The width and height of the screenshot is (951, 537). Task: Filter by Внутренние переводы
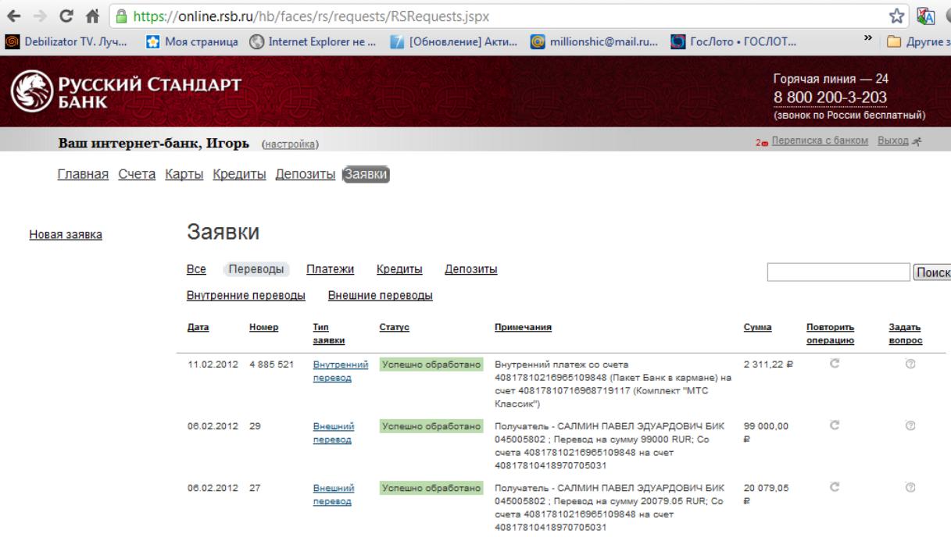click(246, 296)
